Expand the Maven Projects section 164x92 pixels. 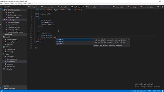point(9,88)
